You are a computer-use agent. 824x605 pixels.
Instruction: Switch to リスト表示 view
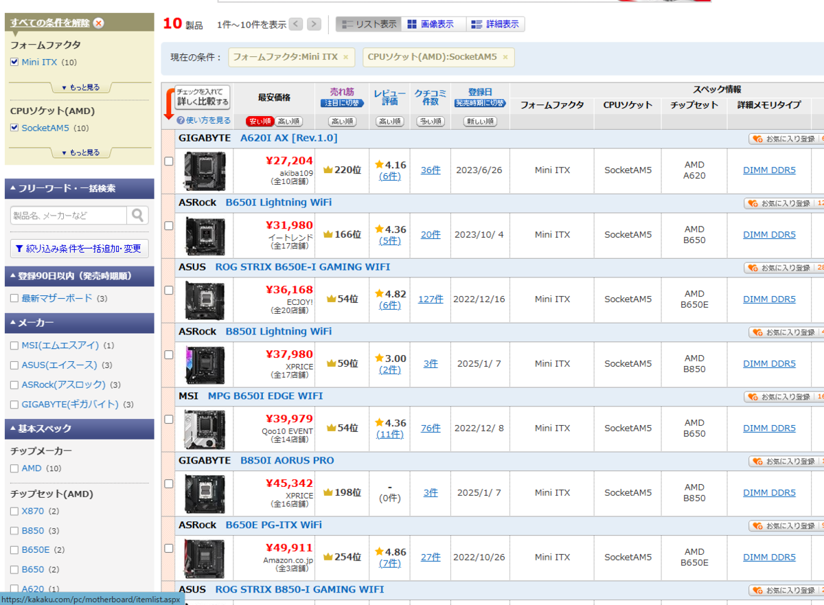(x=369, y=24)
